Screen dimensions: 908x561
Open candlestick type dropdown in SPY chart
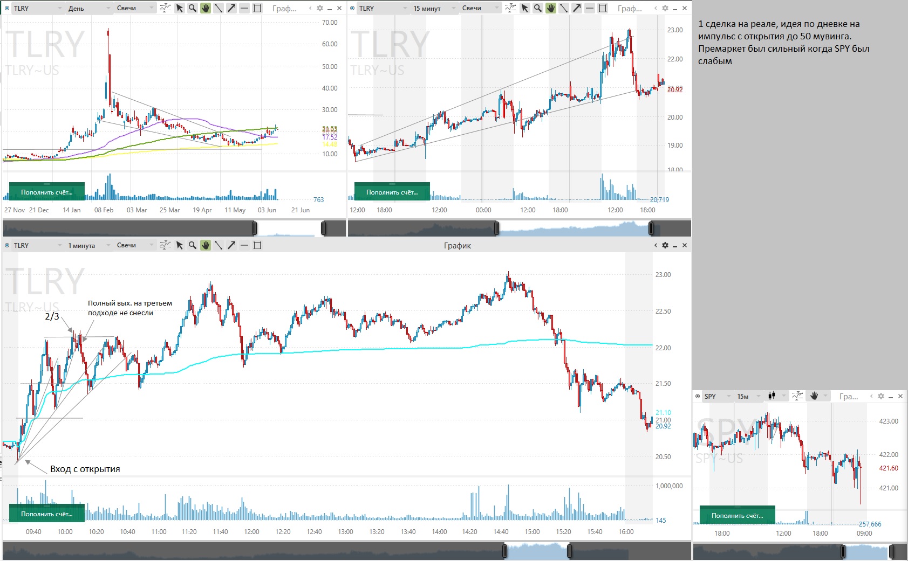[776, 396]
